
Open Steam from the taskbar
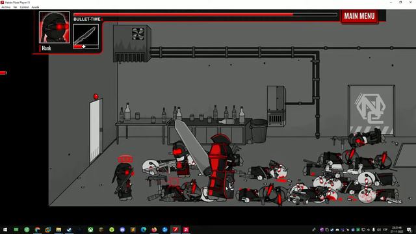[x=70, y=229]
